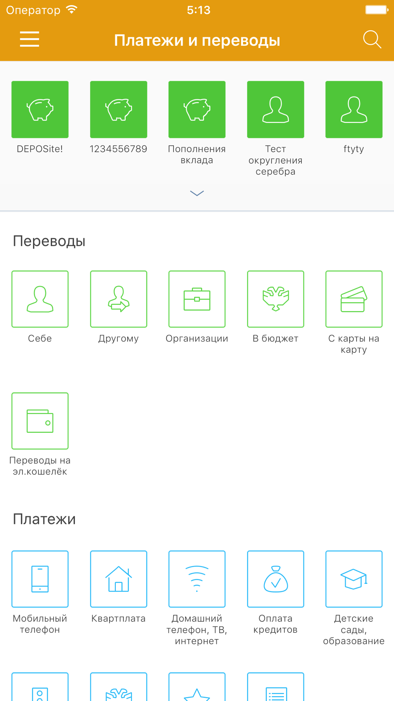Click the 5:13 clock
This screenshot has height=701, width=394.
[199, 10]
